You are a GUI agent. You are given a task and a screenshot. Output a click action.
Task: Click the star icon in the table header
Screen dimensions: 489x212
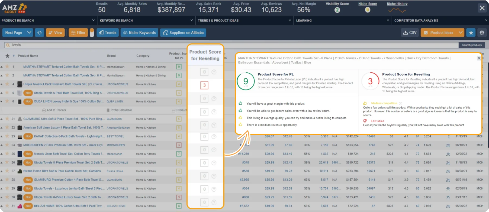[x=7, y=56]
